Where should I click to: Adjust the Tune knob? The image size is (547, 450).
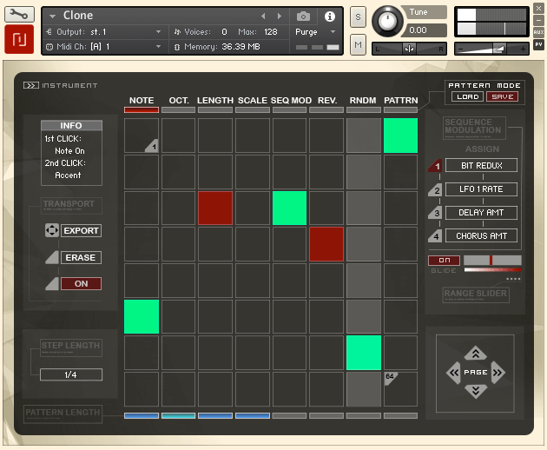click(x=387, y=22)
